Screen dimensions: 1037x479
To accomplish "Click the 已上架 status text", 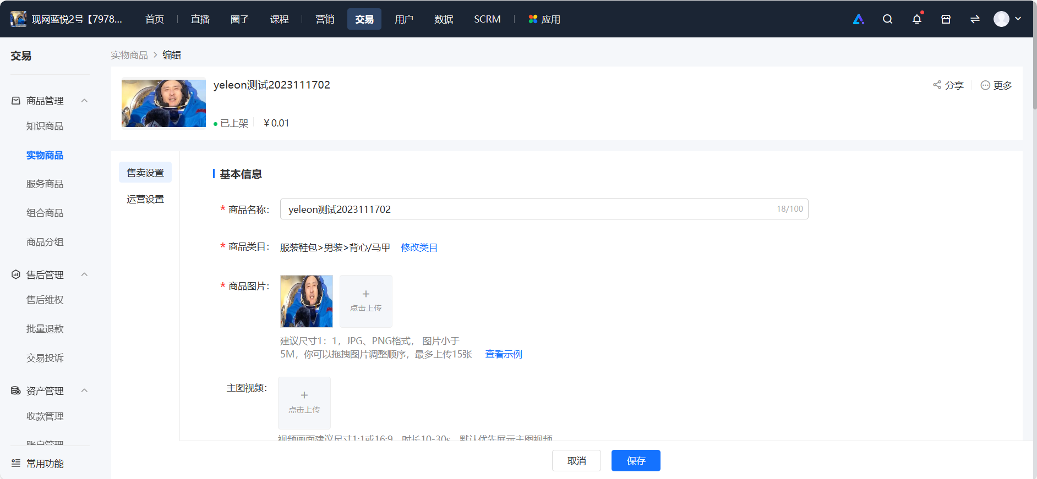I will point(234,123).
